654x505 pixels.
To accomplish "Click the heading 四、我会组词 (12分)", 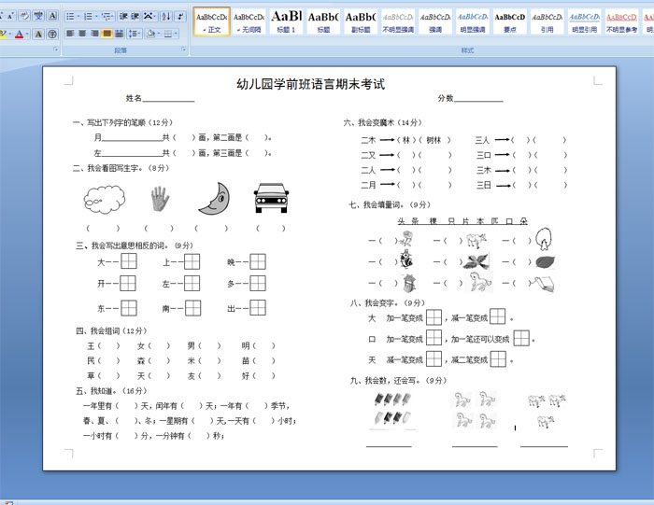I will [111, 330].
